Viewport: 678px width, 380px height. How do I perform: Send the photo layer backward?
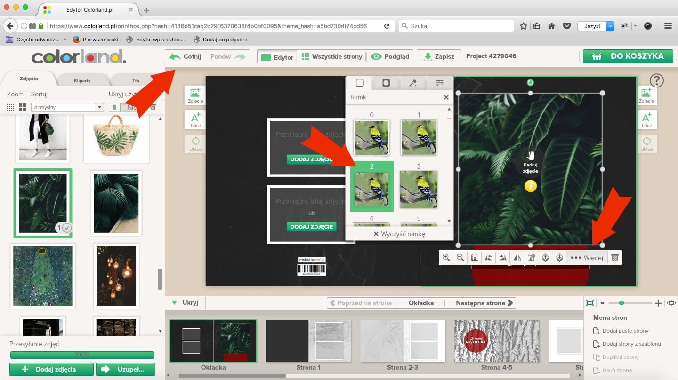pos(559,257)
